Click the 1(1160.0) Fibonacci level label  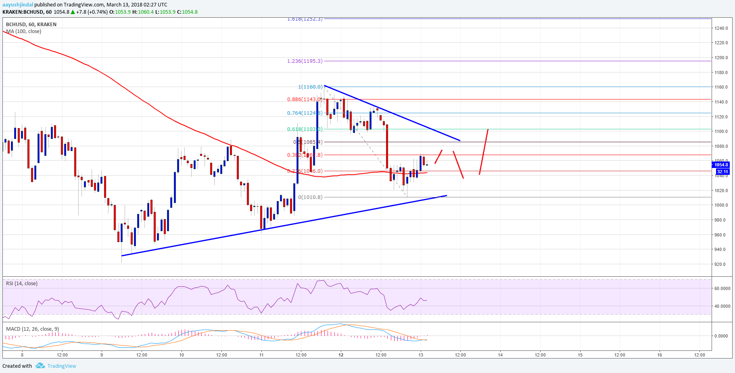pos(310,87)
